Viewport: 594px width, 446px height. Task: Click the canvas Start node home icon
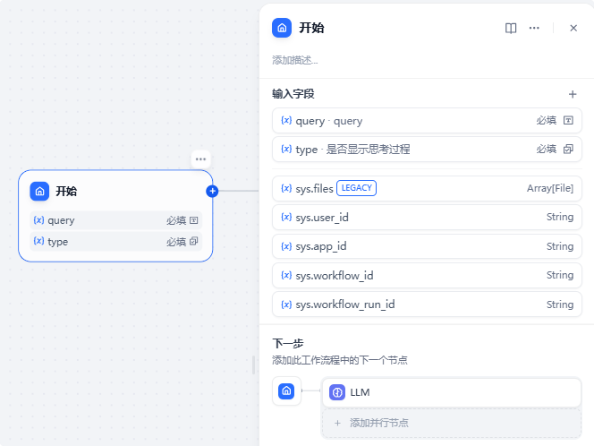(39, 191)
